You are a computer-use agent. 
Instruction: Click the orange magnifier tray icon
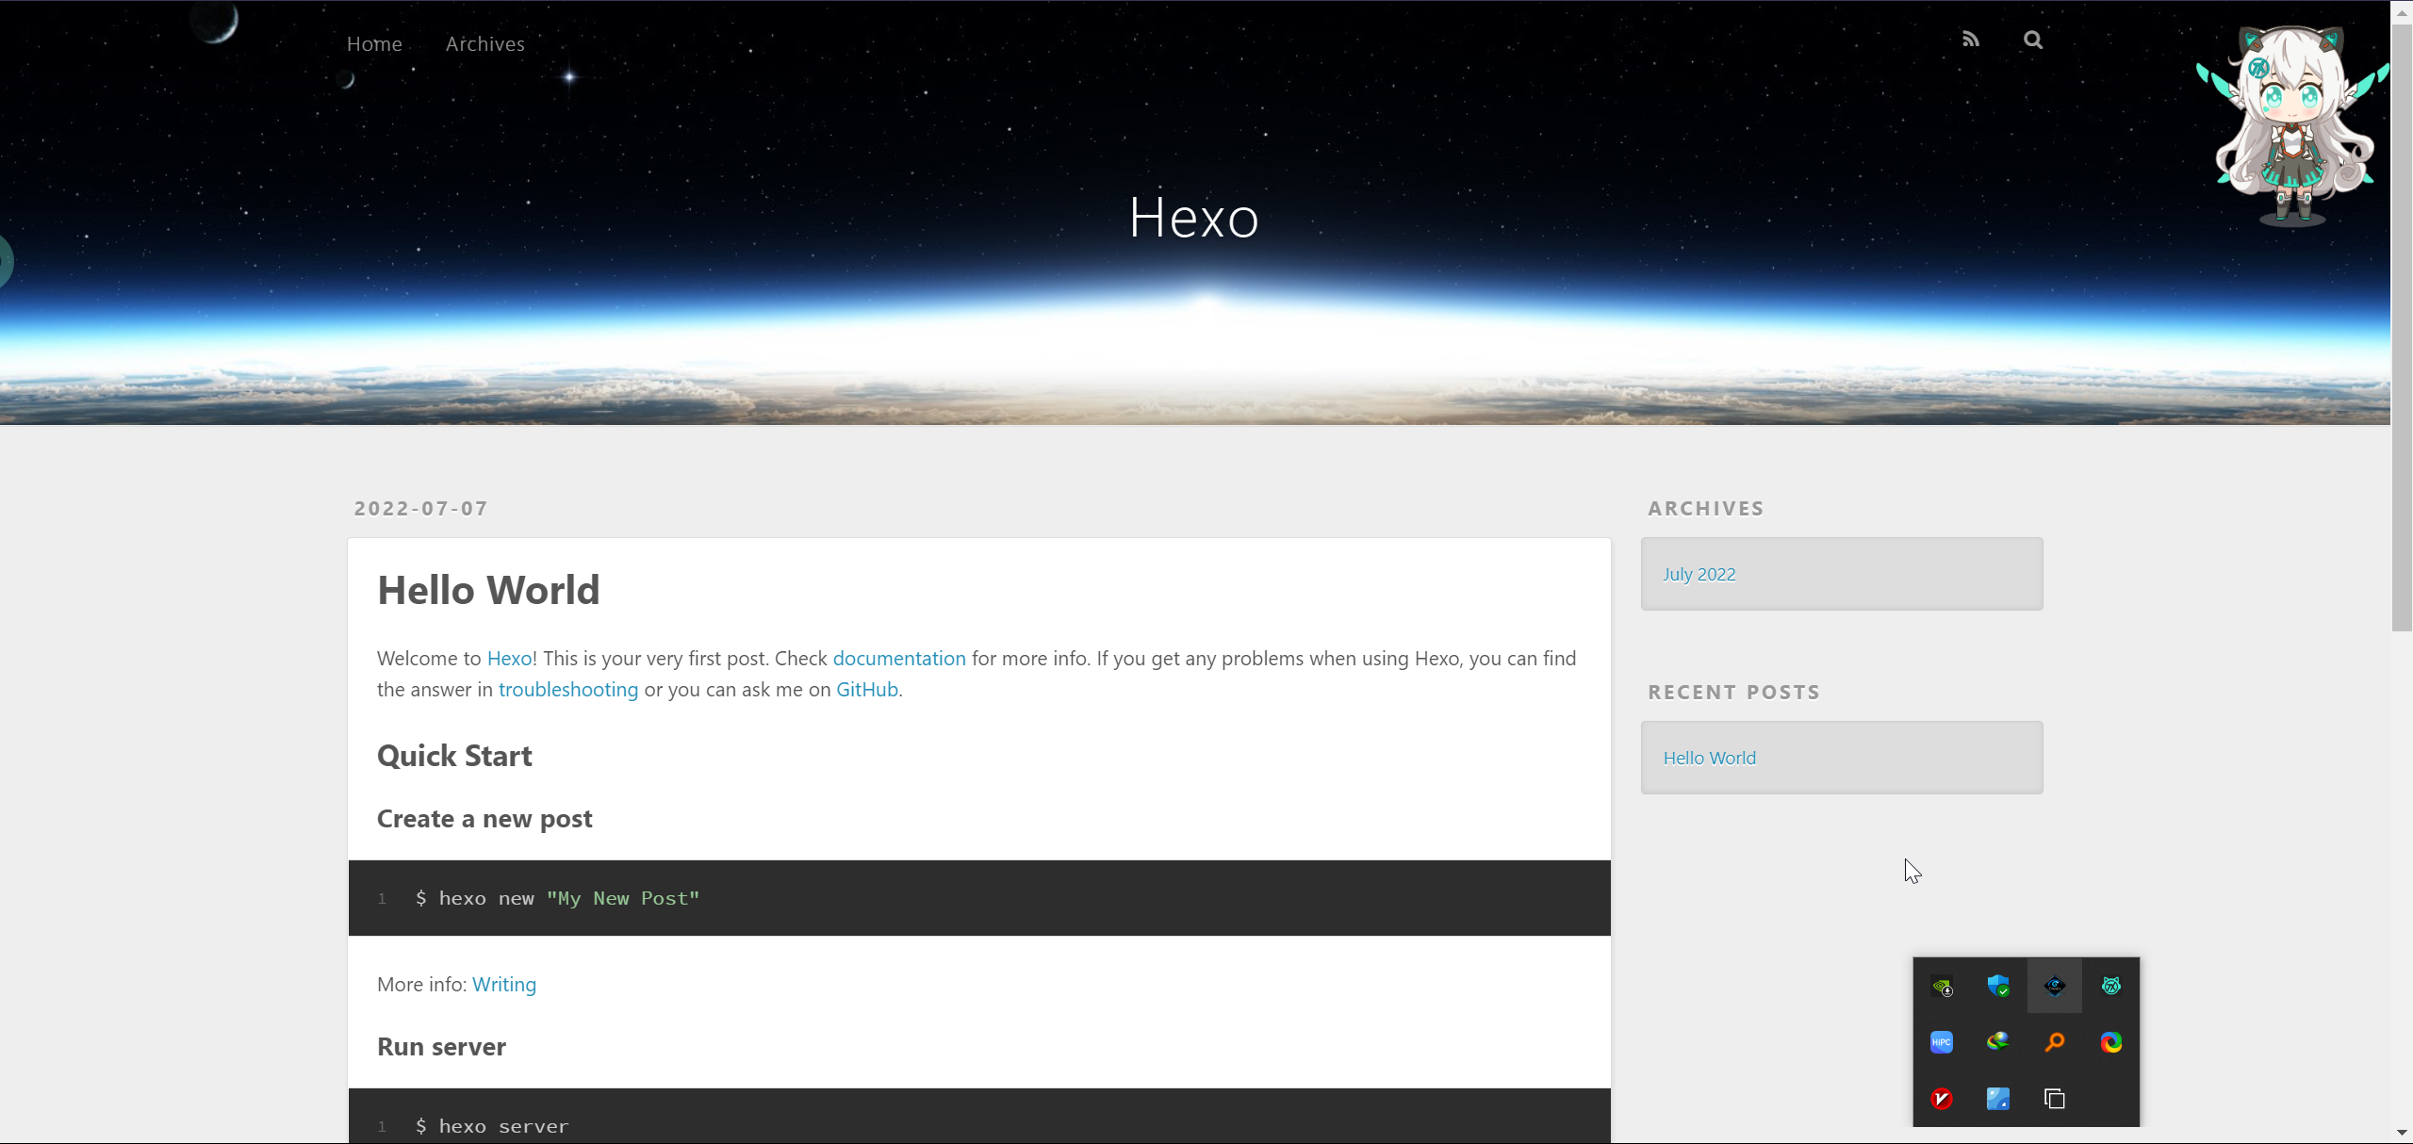coord(2055,1042)
